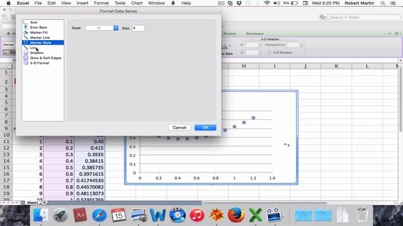
Task: Click the Perspective input field
Action: pyautogui.click(x=293, y=45)
